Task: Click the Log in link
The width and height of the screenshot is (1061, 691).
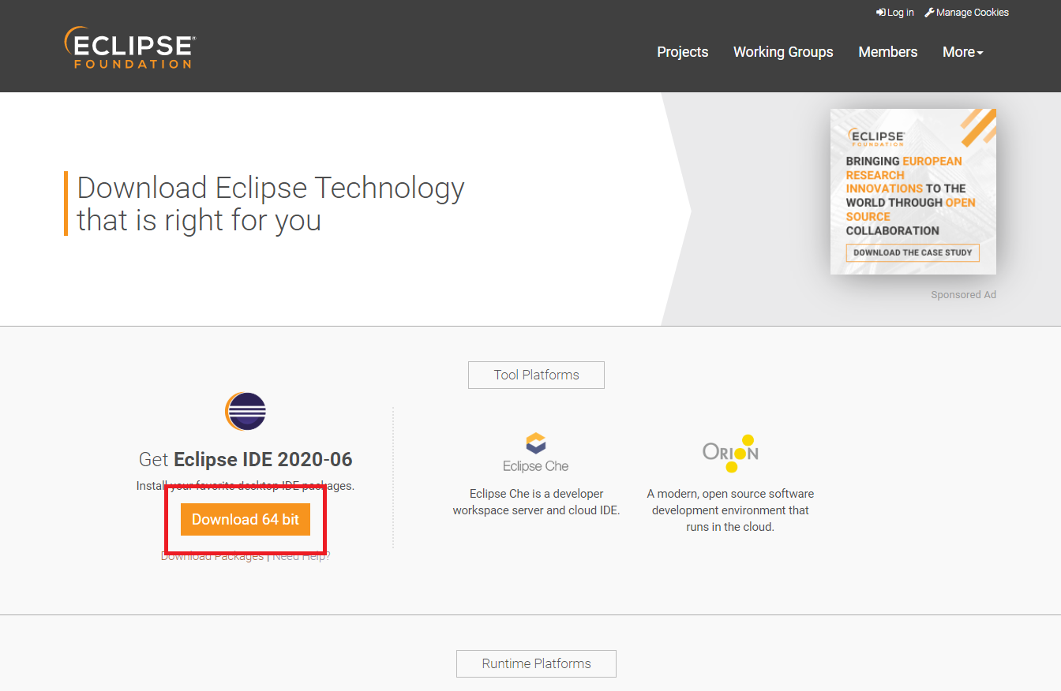Action: [x=895, y=13]
